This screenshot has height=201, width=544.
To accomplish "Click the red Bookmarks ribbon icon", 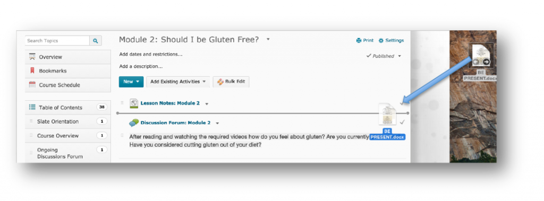I will [x=32, y=71].
